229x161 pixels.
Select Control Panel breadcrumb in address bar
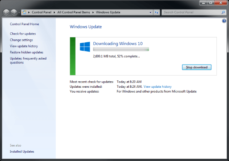coord(42,13)
